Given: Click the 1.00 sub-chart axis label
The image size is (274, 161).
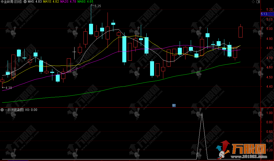Looking at the screenshot, I should click(x=270, y=113).
